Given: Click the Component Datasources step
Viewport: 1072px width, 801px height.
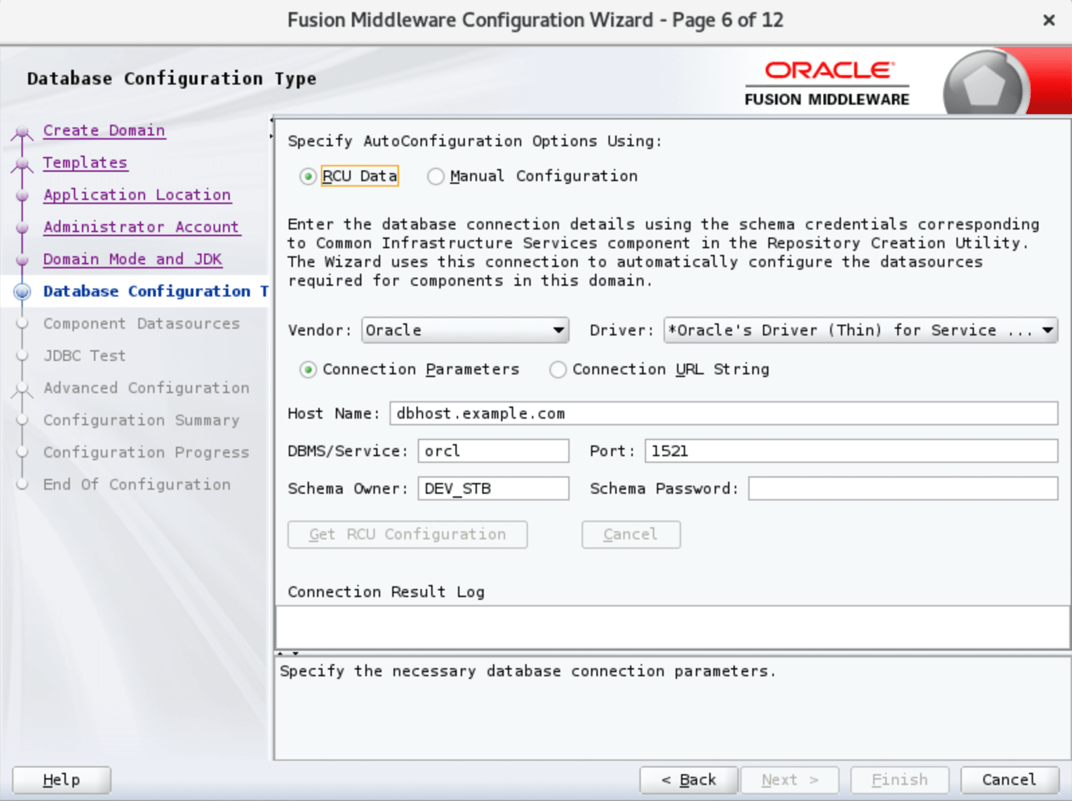Looking at the screenshot, I should 142,324.
